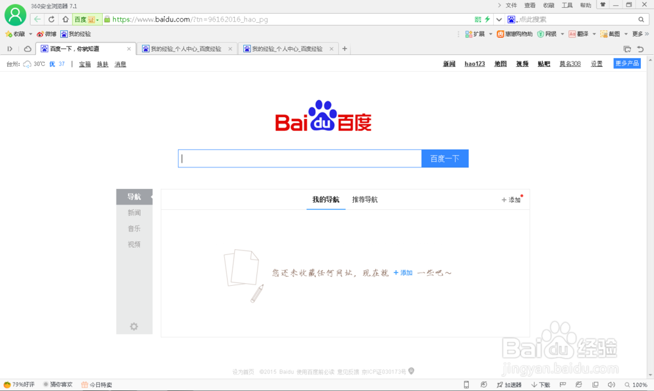The width and height of the screenshot is (654, 391).
Task: Expand the 翻译 dropdown arrow
Action: (x=594, y=34)
